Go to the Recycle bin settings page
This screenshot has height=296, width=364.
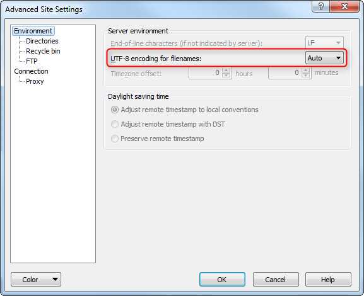(43, 51)
